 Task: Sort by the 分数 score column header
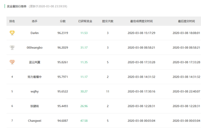(x=63, y=21)
